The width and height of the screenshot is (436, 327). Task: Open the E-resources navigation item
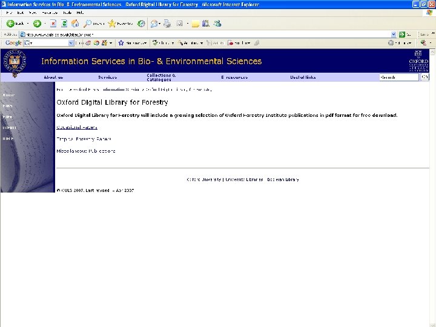click(234, 78)
